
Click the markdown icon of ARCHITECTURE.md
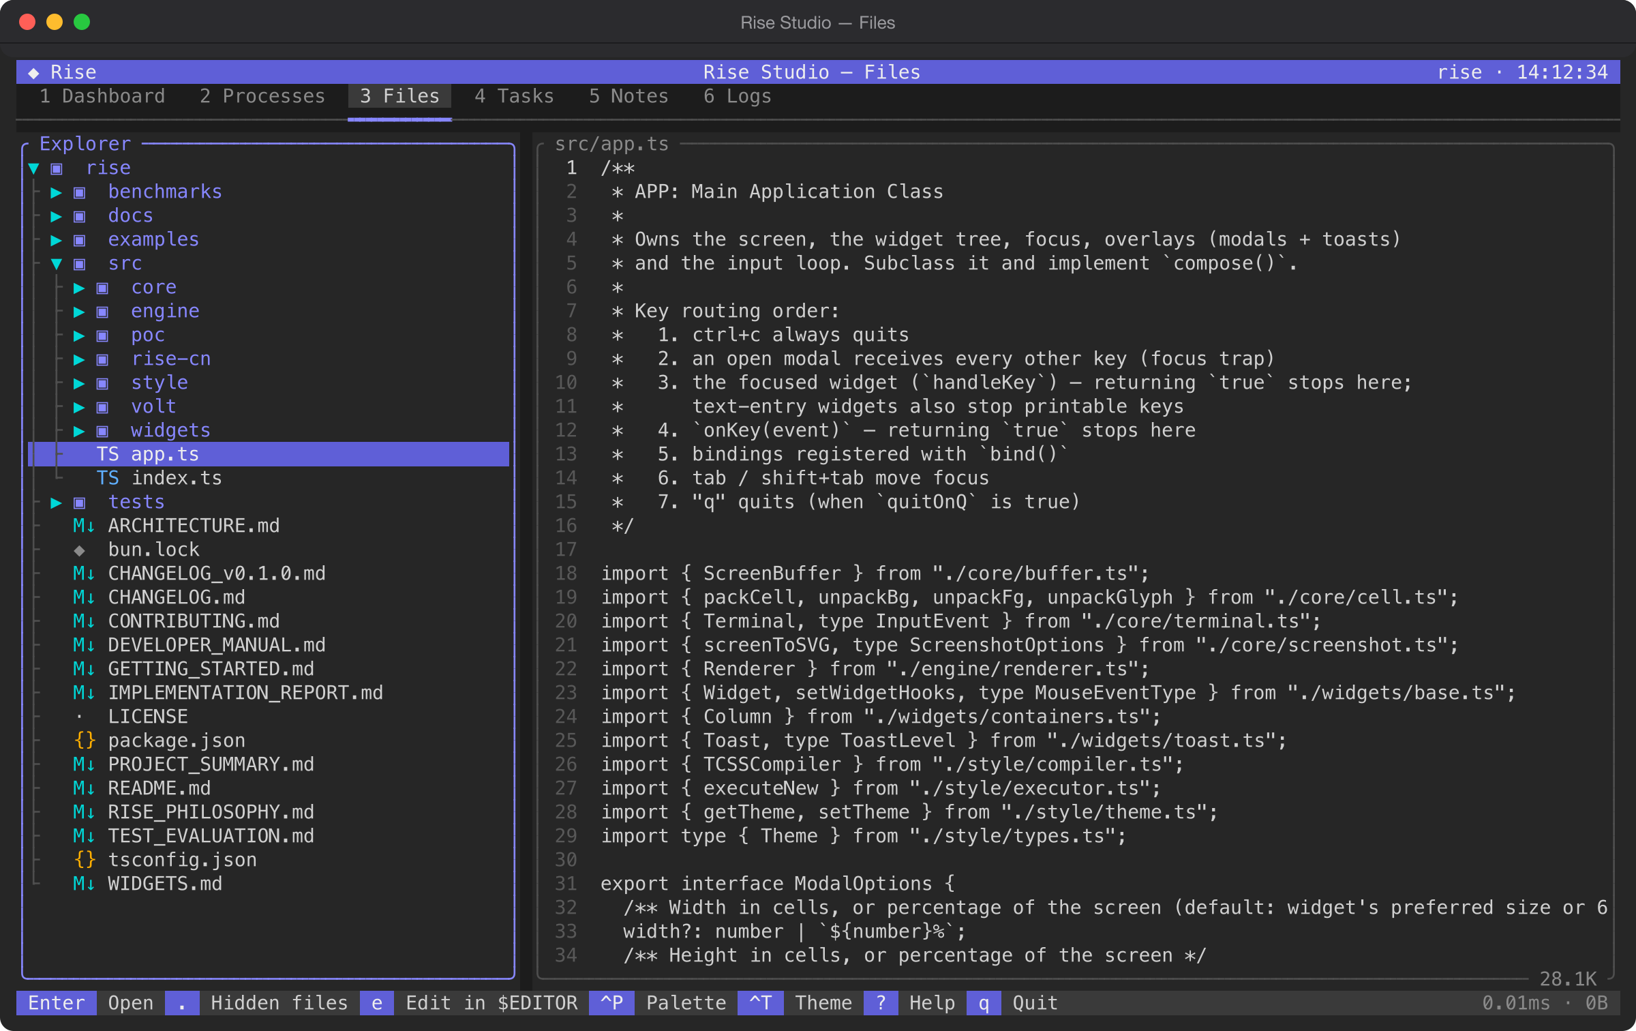84,526
